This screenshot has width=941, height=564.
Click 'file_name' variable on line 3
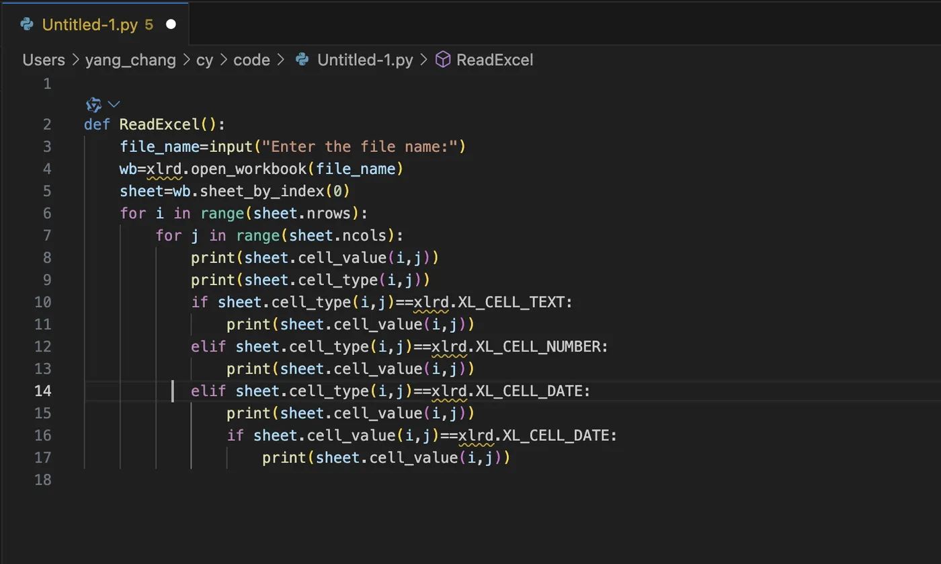[159, 147]
